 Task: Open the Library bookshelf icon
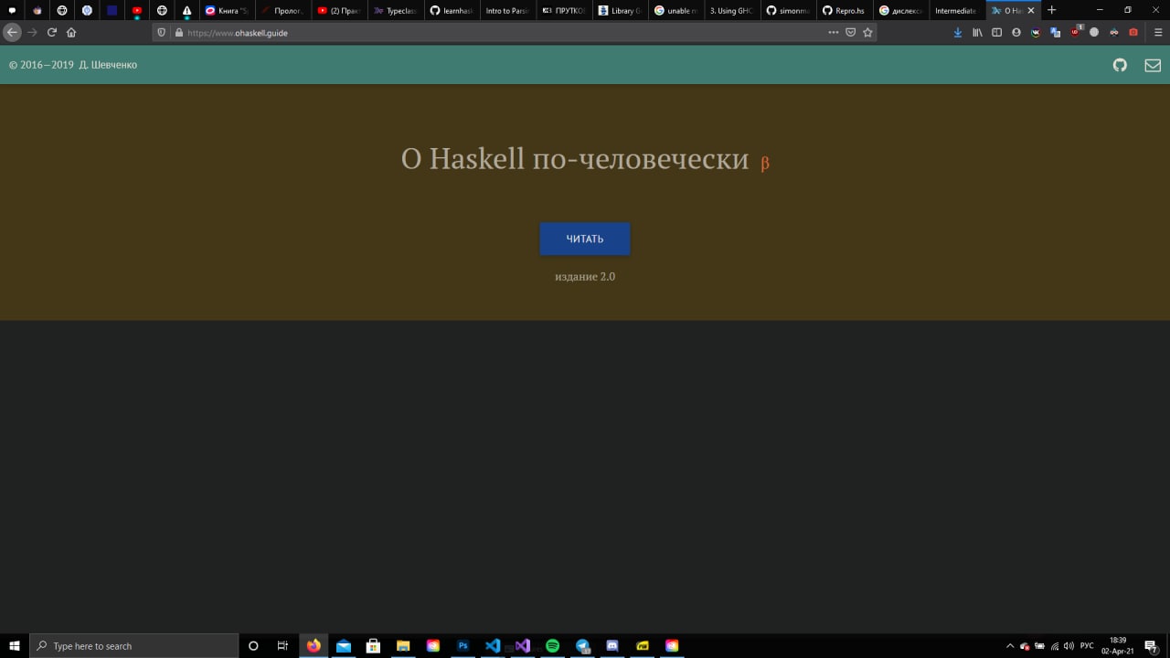click(x=977, y=32)
